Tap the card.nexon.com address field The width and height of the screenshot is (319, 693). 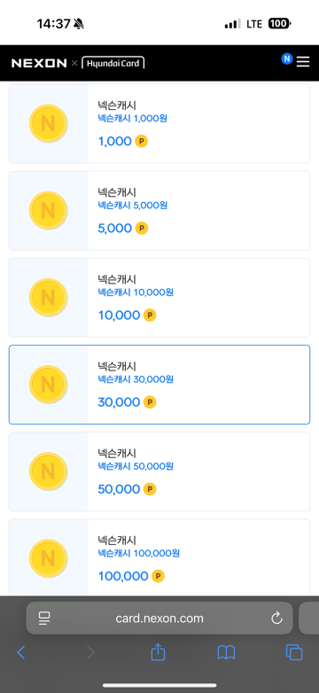tap(159, 618)
